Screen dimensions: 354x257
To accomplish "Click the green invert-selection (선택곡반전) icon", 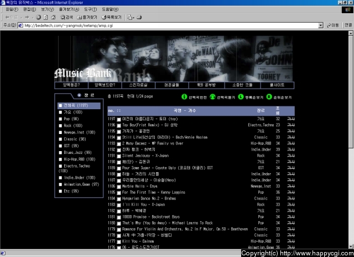I will pos(184,97).
